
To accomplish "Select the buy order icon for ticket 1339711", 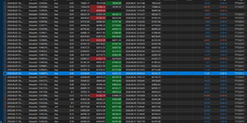I will pyautogui.click(x=5, y=25).
